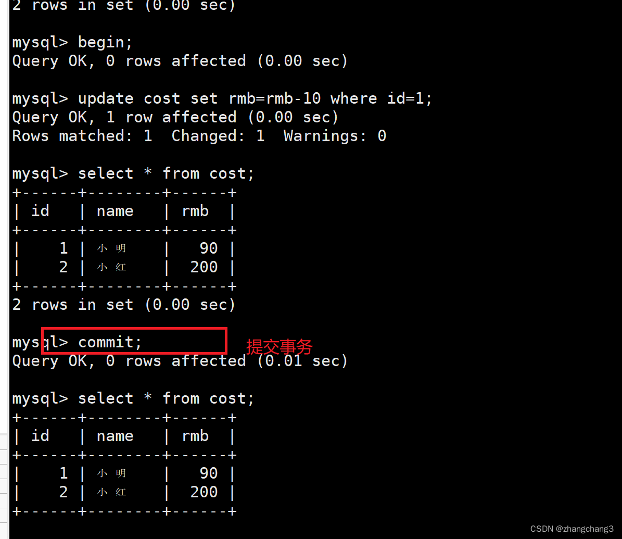Click the 小明 name cell in the post-commit table
Screen dimensions: 622x539
111,473
